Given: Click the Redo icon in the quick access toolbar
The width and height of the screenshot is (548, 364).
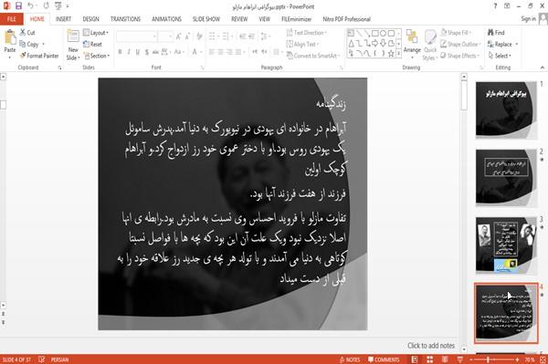Looking at the screenshot, I should [47, 6].
